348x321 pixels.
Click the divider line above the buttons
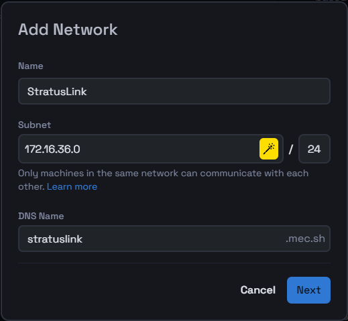point(174,263)
